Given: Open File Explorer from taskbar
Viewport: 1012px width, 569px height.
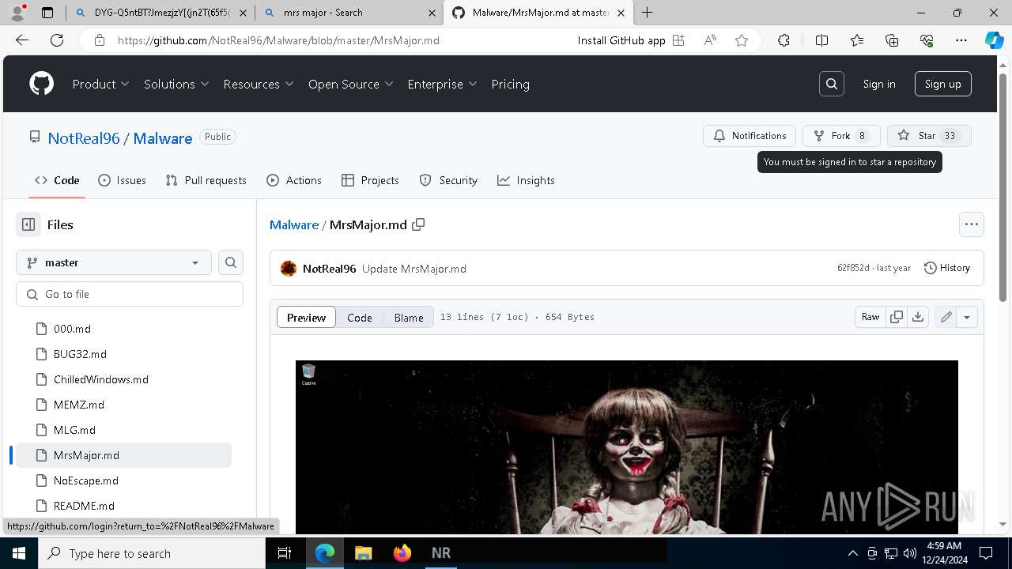Looking at the screenshot, I should click(363, 553).
